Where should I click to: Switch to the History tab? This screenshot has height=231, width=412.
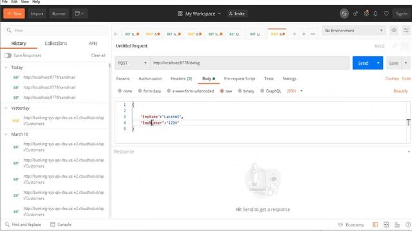pyautogui.click(x=19, y=44)
